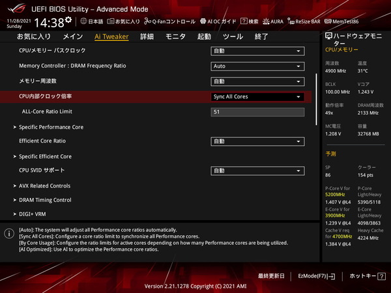Screen dimensions: 391x293
Task: Toggle the ReSize BAR icon
Action: coord(291,21)
